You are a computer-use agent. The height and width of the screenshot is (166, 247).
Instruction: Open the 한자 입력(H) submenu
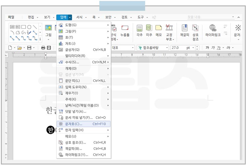click(x=83, y=130)
